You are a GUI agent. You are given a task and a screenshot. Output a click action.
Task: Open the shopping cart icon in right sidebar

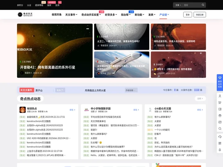[220, 103]
